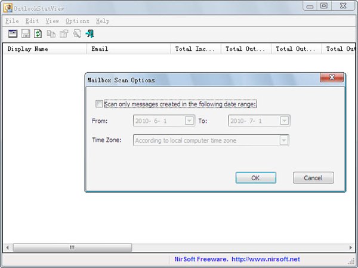Screen dimensions: 358x268
Task: Open the From date dropdown
Action: pos(189,121)
